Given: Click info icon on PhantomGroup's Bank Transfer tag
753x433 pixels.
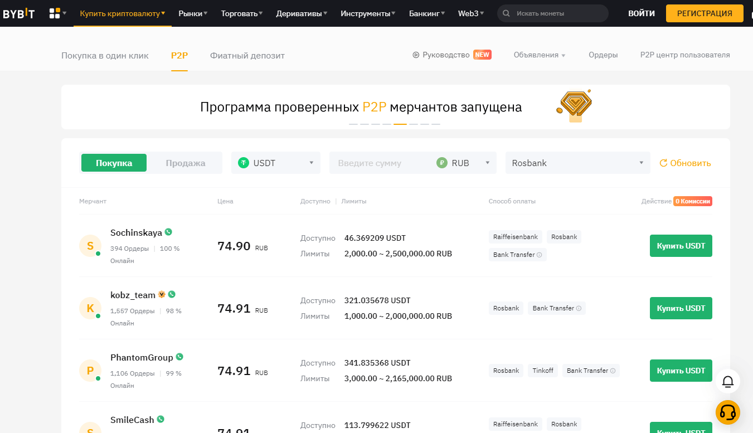Looking at the screenshot, I should [x=613, y=371].
